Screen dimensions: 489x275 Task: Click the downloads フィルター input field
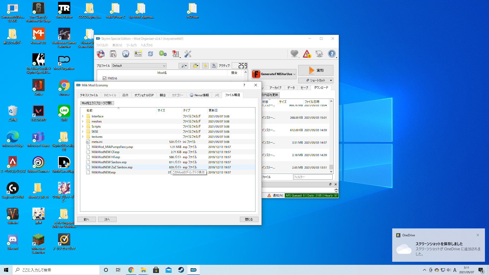(313, 177)
